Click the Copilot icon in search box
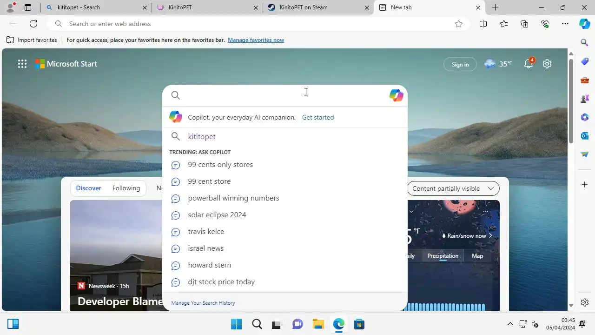 (396, 95)
